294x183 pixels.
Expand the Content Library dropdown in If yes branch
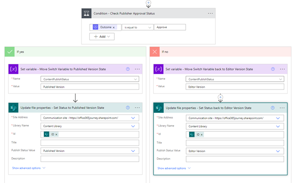(90, 126)
